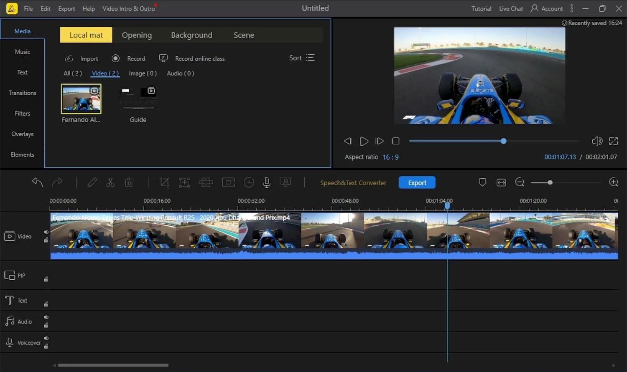Open the Export menu in the menu bar
The height and width of the screenshot is (372, 627).
click(x=66, y=8)
